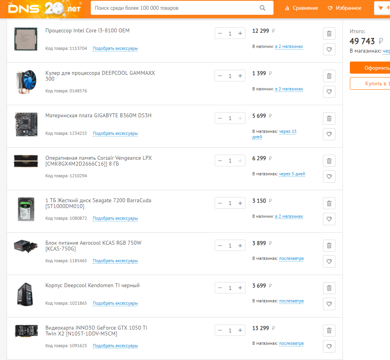Open accessories link for Intel Core i3-8100

[115, 49]
